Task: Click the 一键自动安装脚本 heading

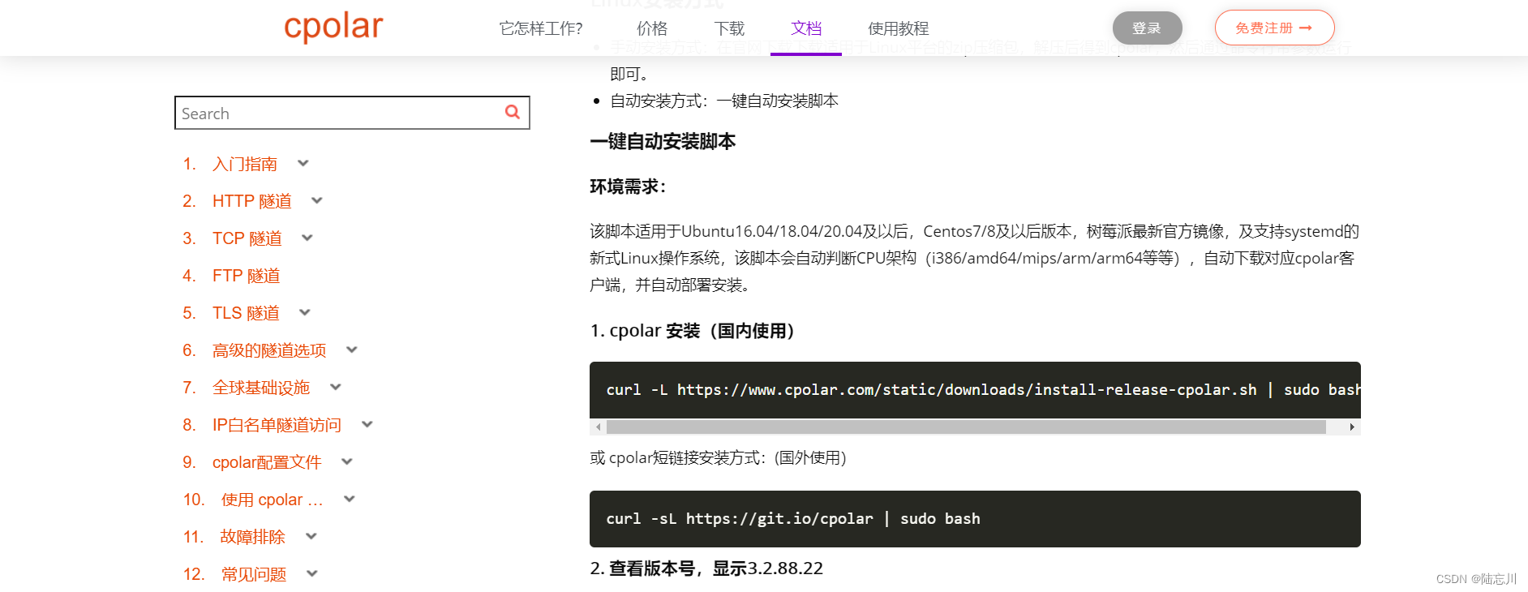Action: [663, 141]
